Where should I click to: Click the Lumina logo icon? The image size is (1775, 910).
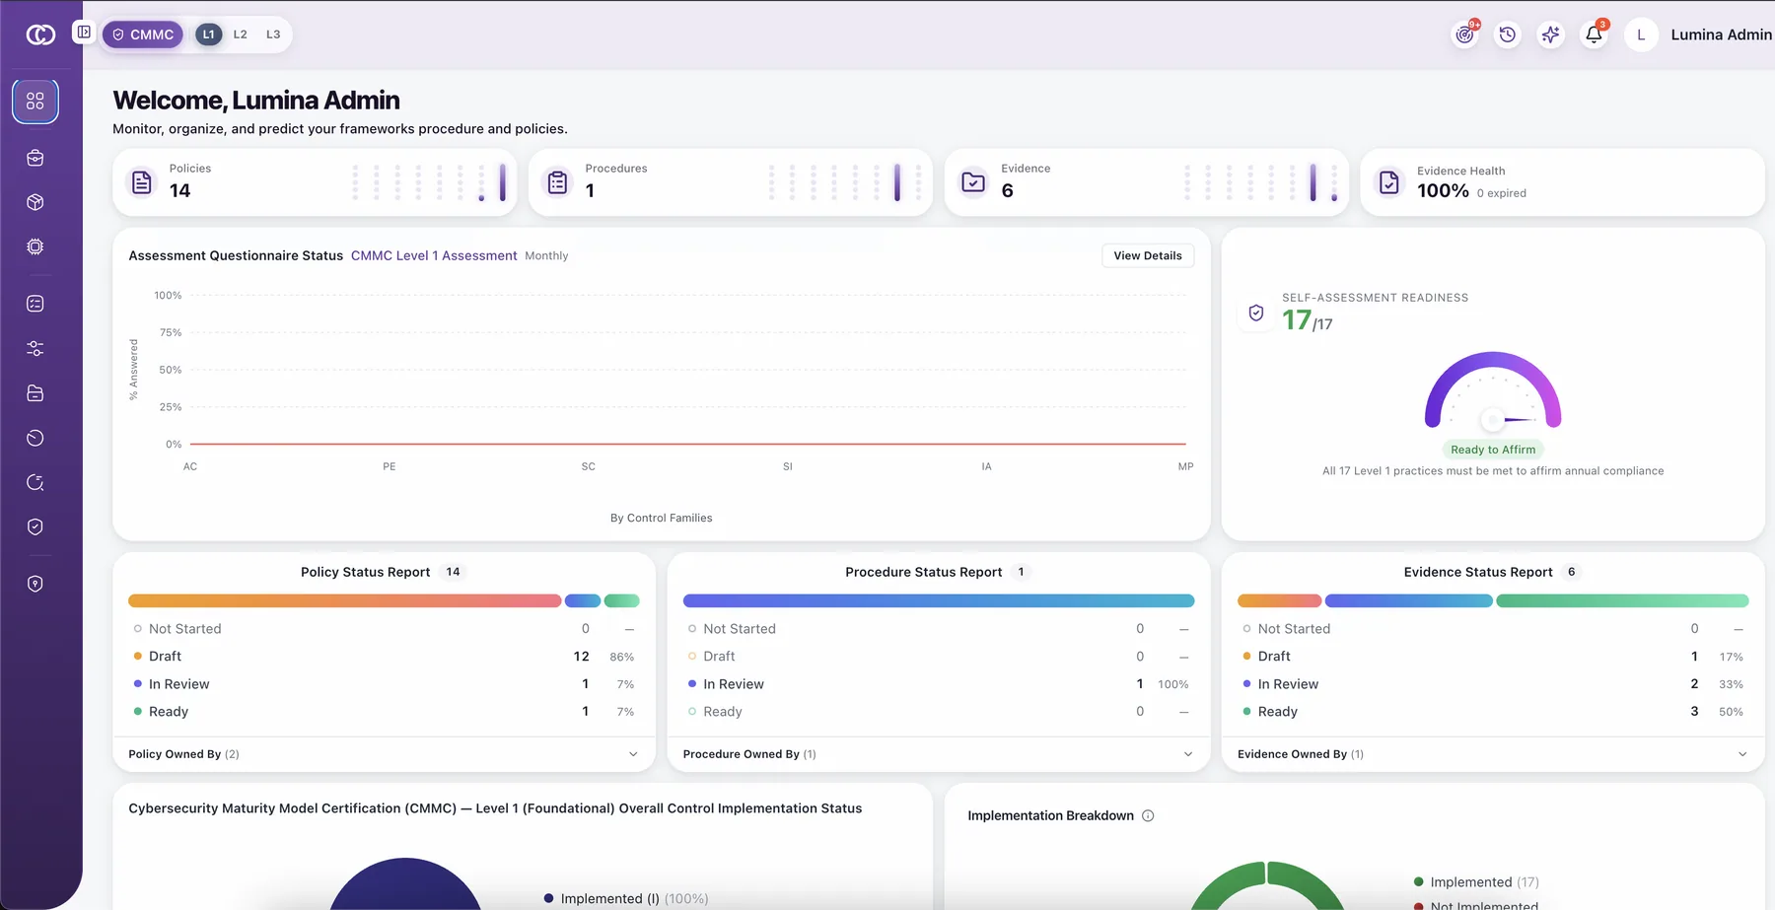tap(40, 35)
